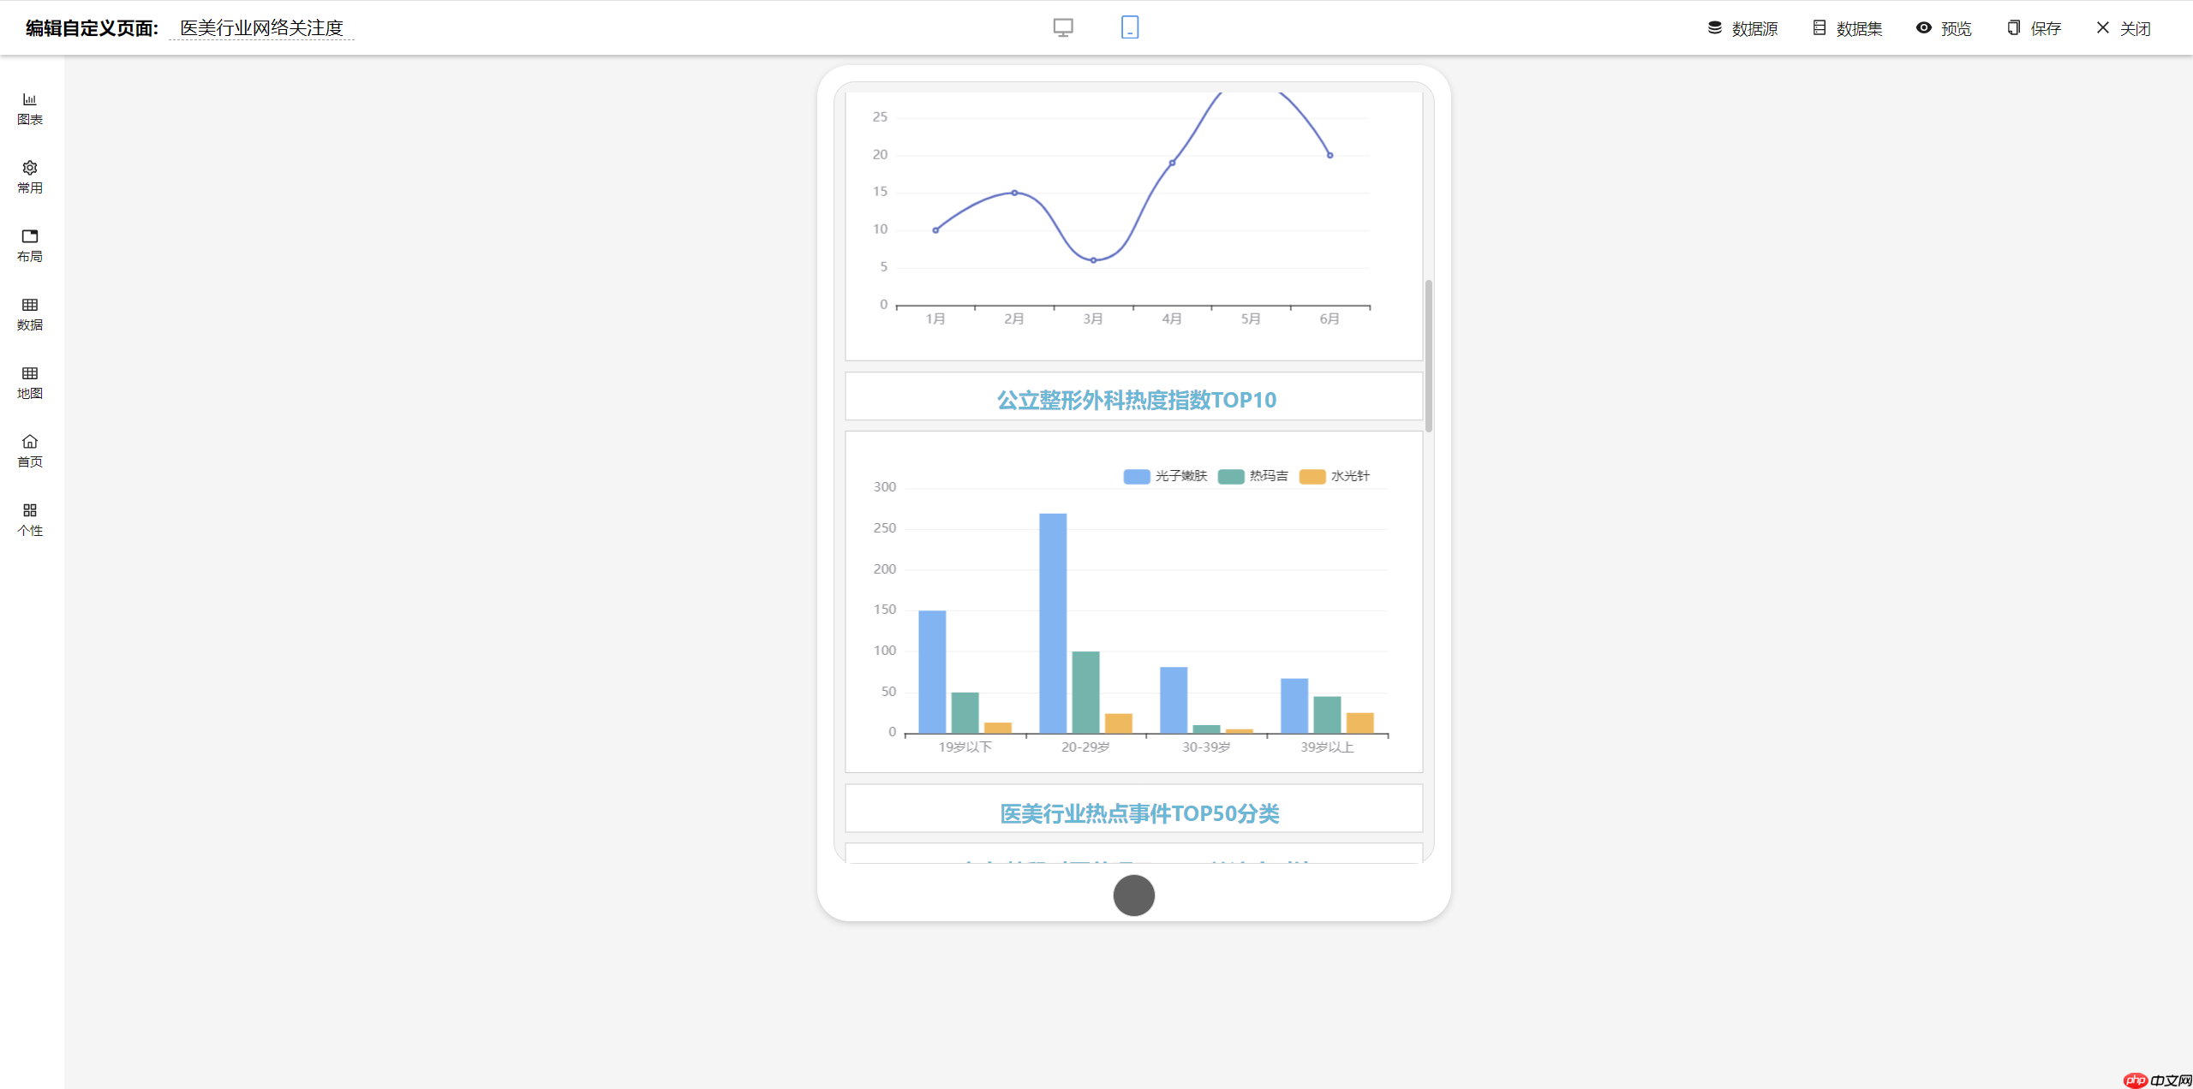Click the 保存 save button
This screenshot has width=2193, height=1089.
point(2034,27)
